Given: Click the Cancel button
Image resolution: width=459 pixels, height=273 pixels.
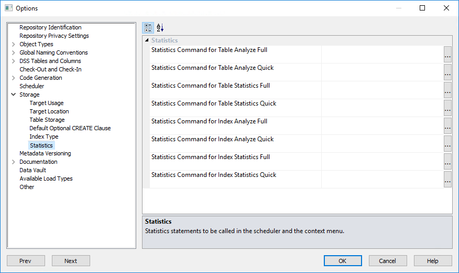Looking at the screenshot, I should click(x=388, y=261).
